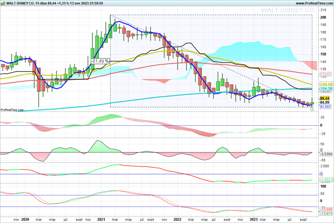This screenshot has height=223, width=334.
Task: Click the latest green candlestick
Action: pyautogui.click(x=312, y=103)
